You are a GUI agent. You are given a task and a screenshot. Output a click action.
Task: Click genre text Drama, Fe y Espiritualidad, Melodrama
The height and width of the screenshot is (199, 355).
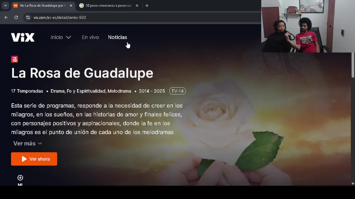coord(91,91)
